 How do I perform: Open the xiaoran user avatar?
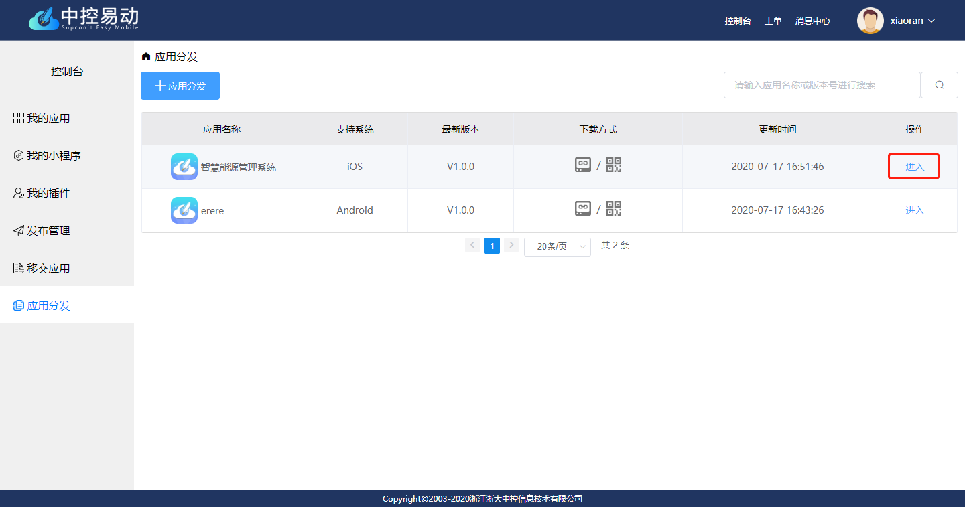point(870,21)
